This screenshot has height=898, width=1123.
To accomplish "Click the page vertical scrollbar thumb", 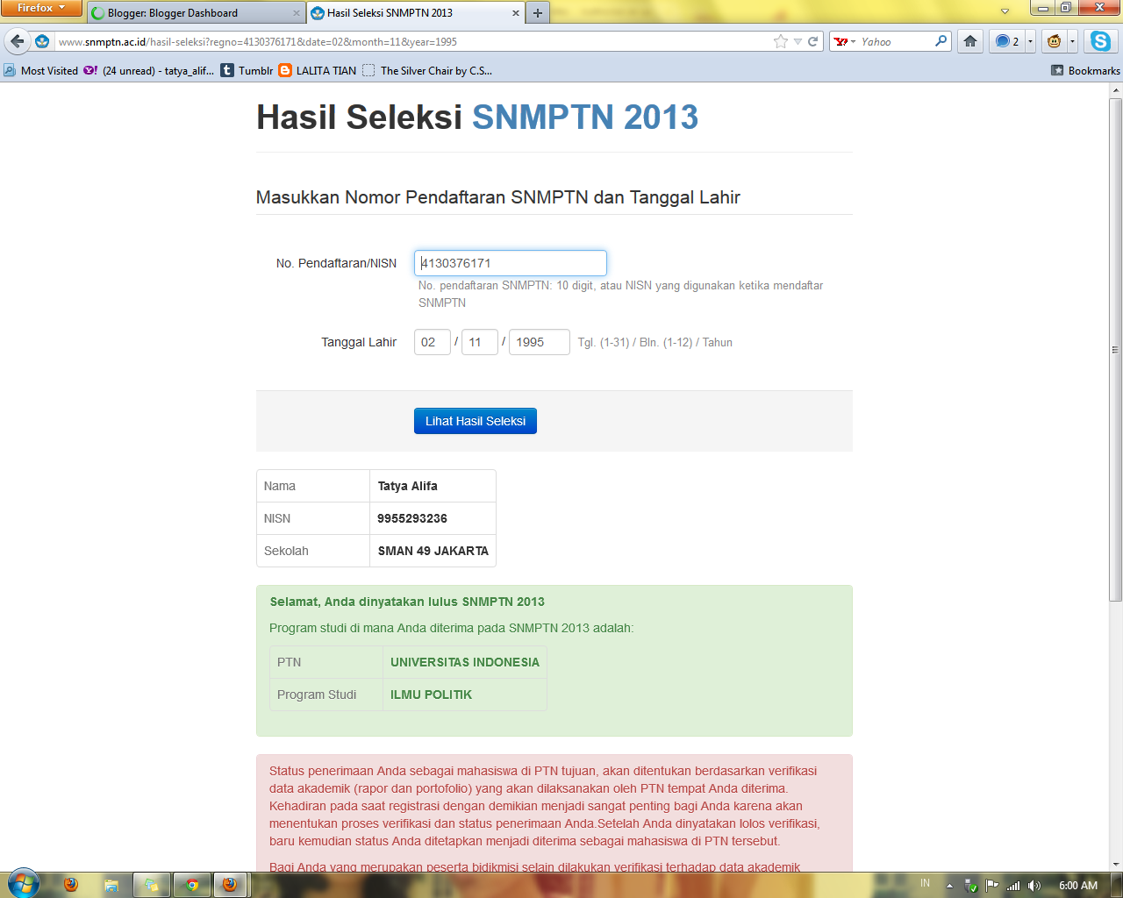I will pyautogui.click(x=1115, y=349).
